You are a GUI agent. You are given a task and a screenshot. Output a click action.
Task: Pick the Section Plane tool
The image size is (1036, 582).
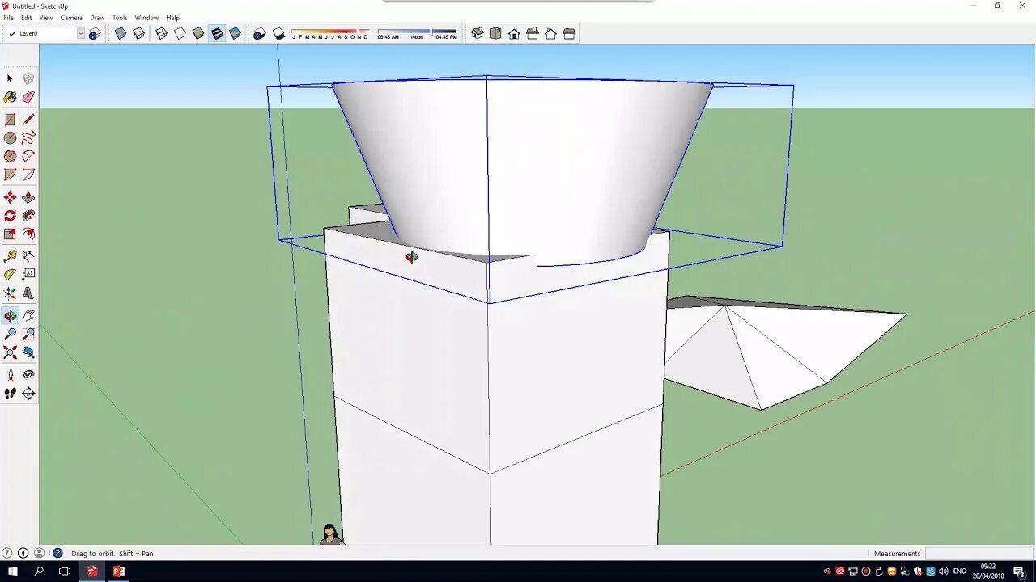(28, 394)
